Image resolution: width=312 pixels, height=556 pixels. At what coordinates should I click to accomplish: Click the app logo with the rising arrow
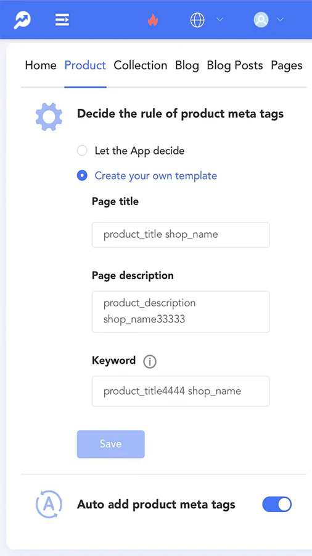[22, 20]
